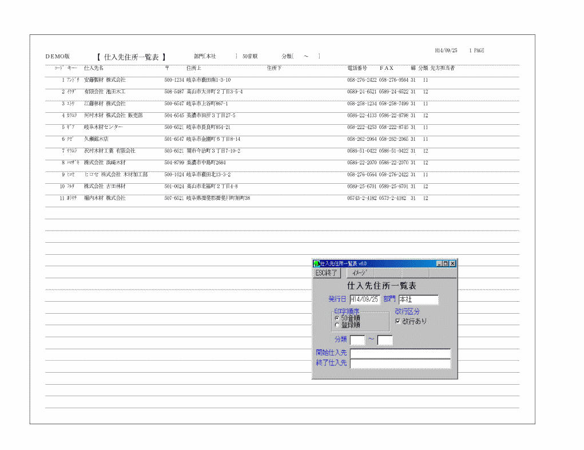Viewport: 584px width, 450px height.
Task: Click the fax number 0573-2-4182
Action: pos(392,198)
